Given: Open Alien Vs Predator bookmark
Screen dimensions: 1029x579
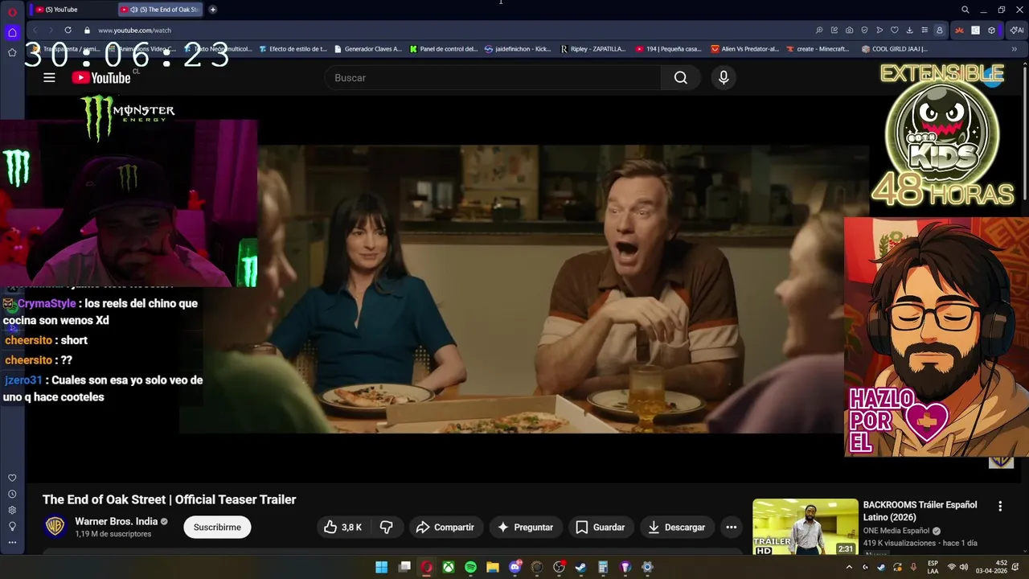Looking at the screenshot, I should [745, 49].
